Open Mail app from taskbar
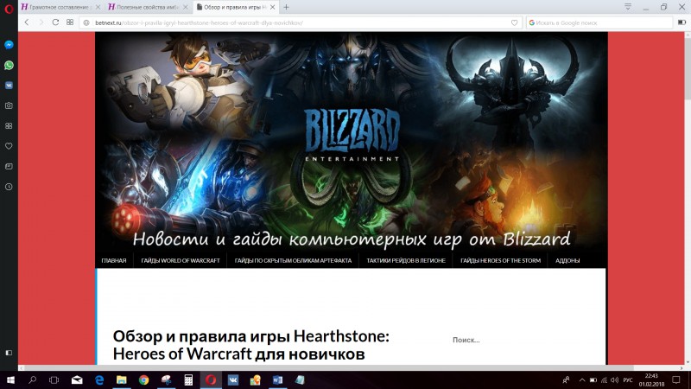This screenshot has width=691, height=389. coord(77,379)
